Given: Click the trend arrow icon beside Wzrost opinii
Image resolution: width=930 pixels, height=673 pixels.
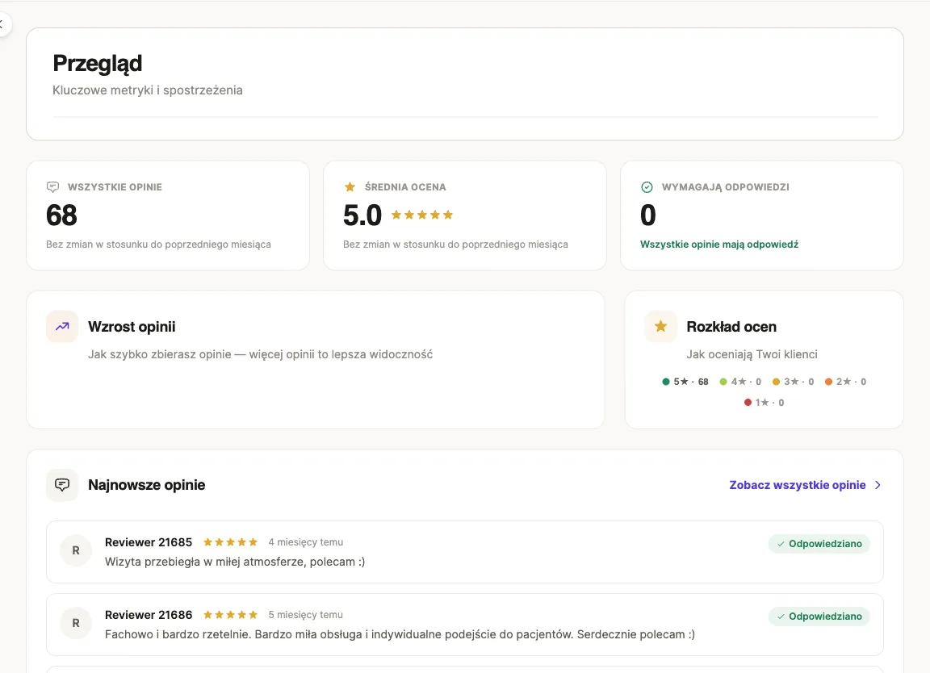Looking at the screenshot, I should click(62, 326).
